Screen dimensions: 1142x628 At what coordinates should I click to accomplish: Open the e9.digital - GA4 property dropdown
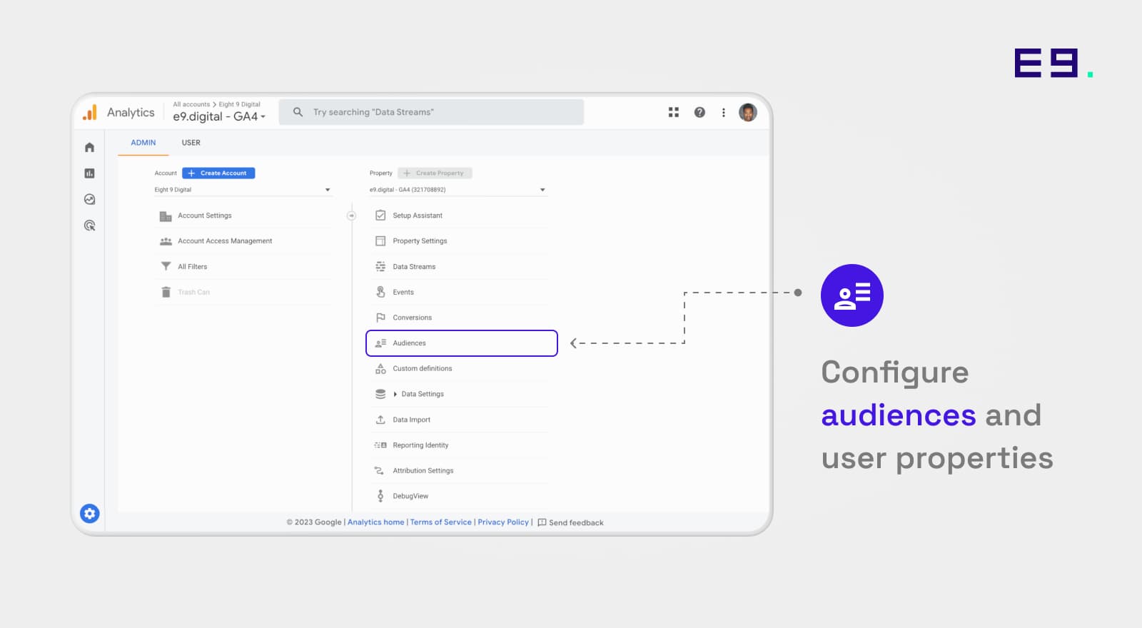pyautogui.click(x=458, y=190)
